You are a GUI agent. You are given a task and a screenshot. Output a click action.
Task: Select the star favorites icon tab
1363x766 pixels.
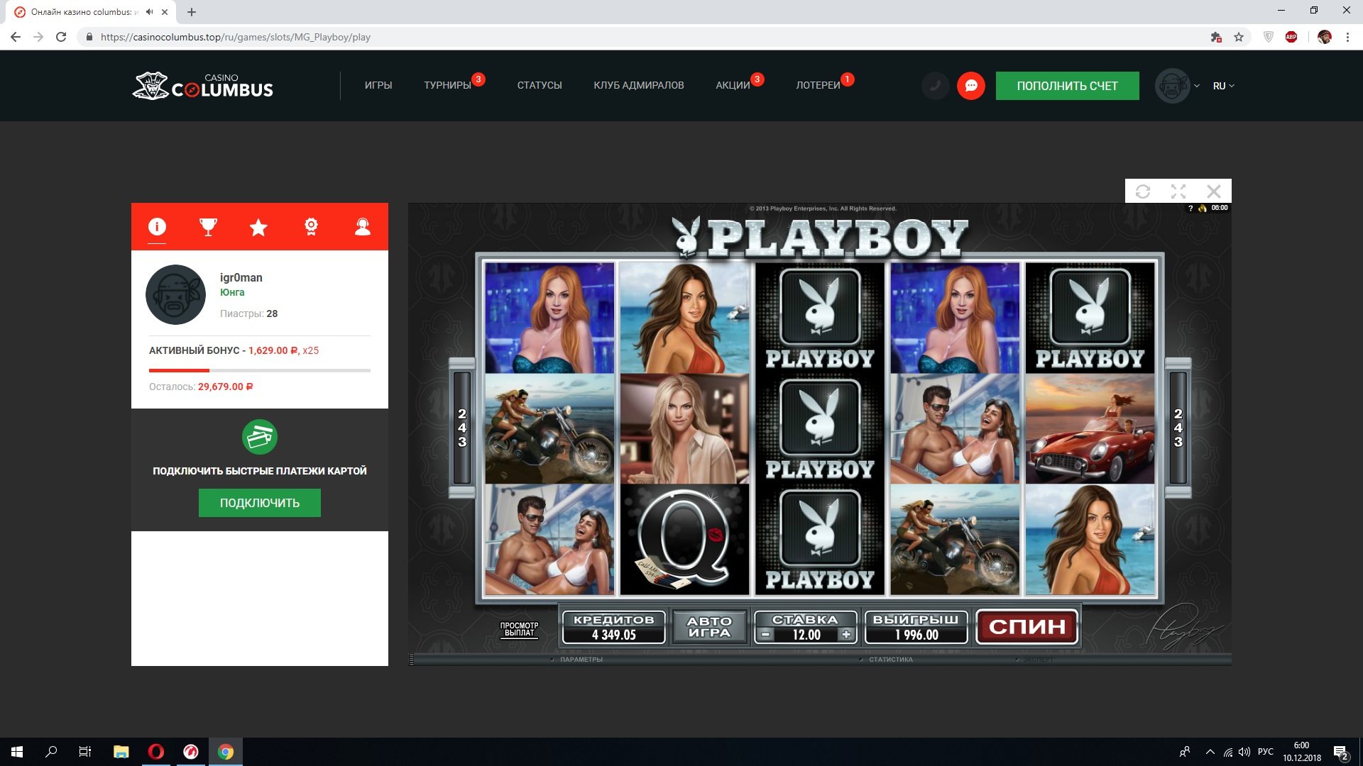[258, 227]
